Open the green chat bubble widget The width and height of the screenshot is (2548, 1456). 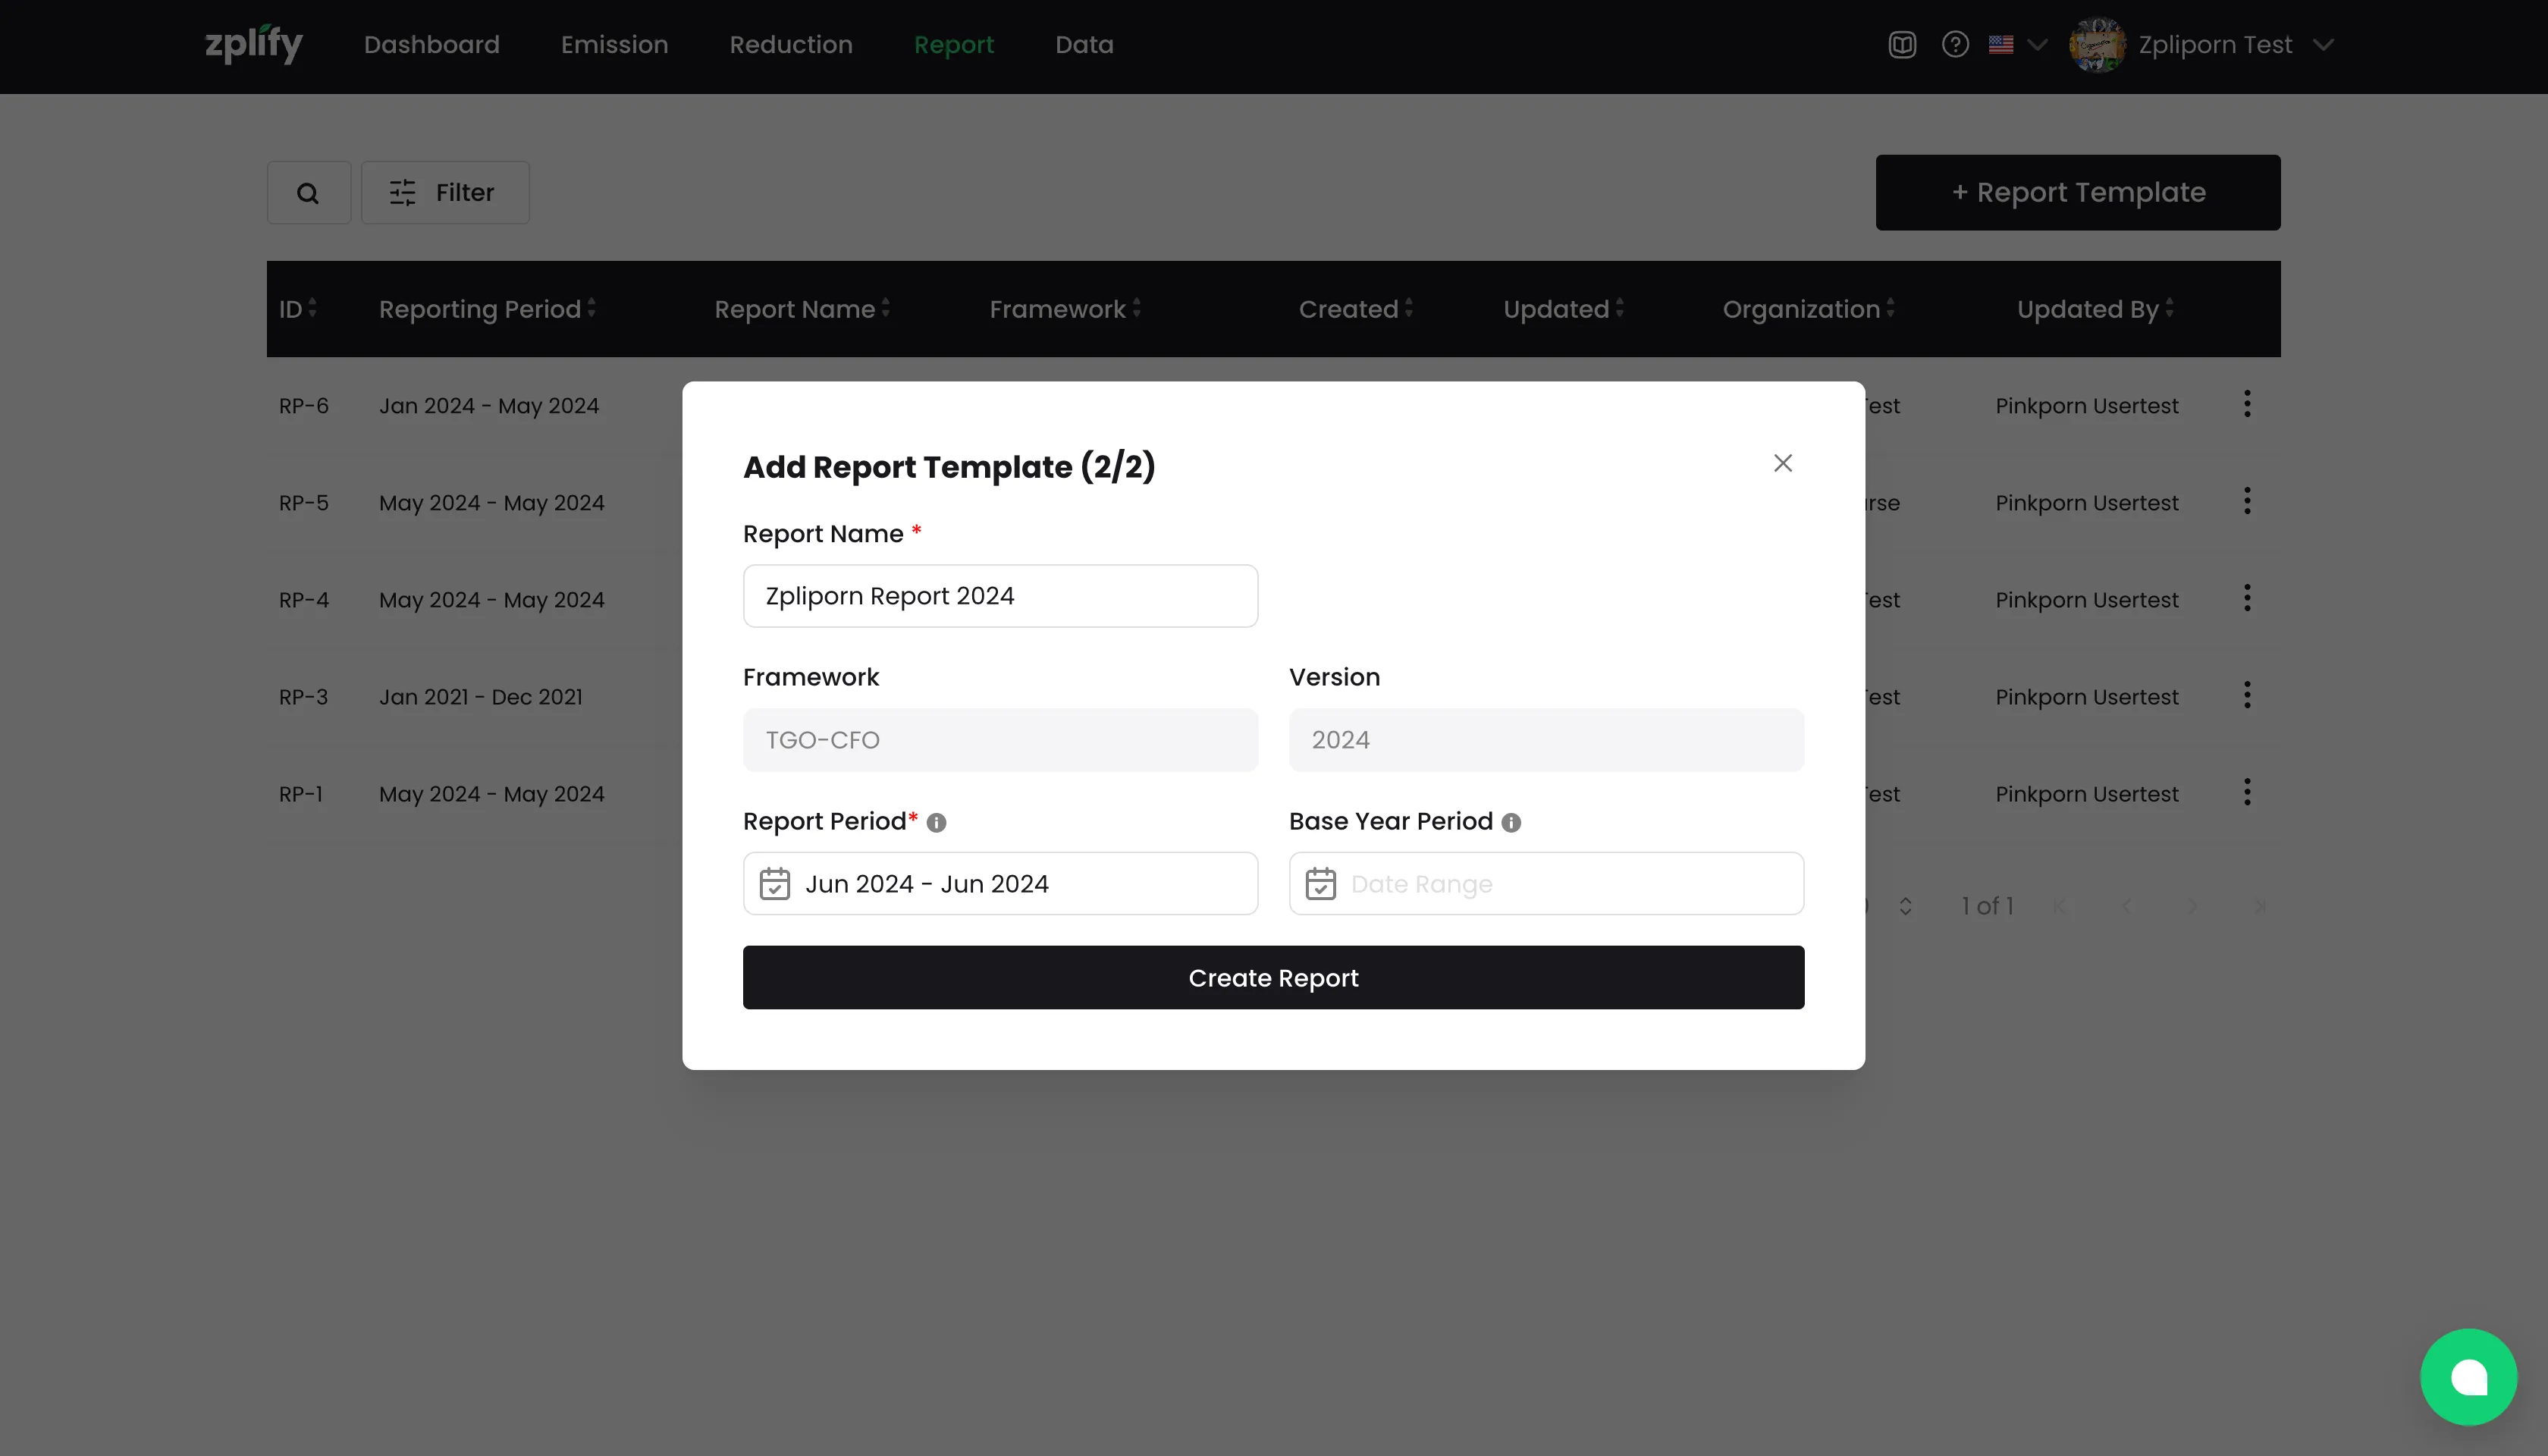coord(2468,1376)
